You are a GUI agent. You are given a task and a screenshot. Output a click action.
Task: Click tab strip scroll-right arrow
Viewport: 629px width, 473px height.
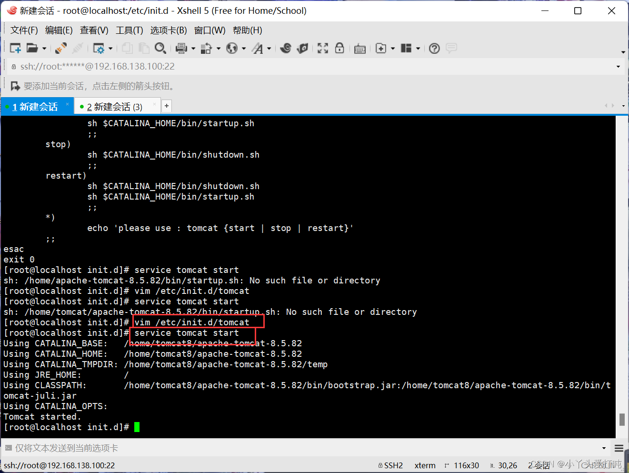(x=613, y=106)
